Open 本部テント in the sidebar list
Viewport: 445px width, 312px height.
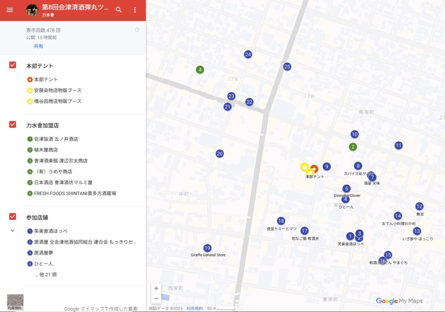point(46,80)
